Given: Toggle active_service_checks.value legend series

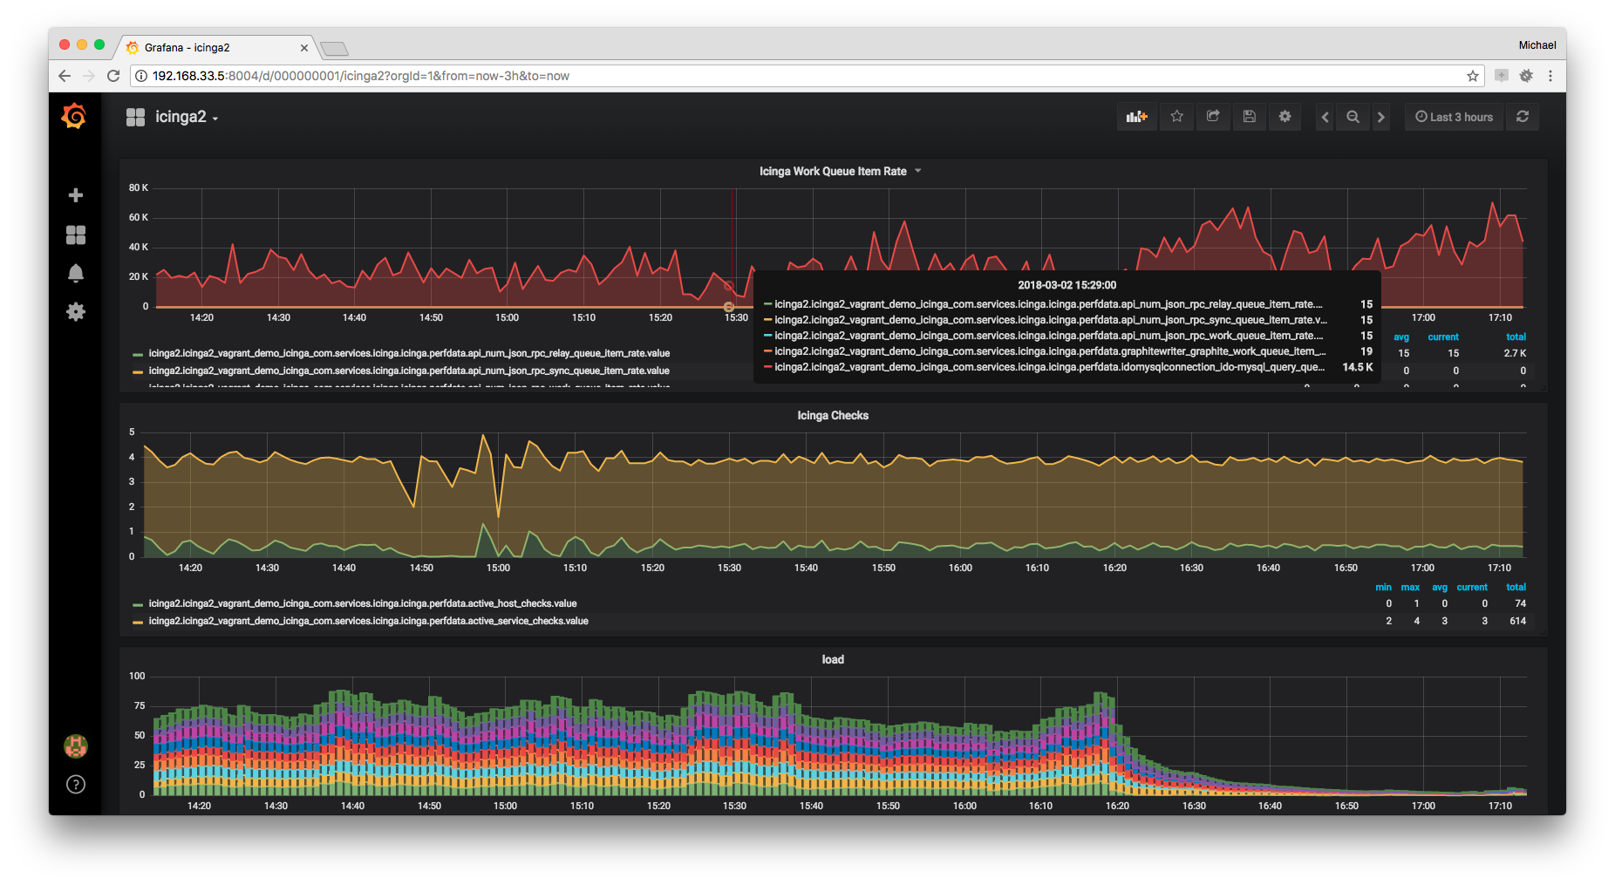Looking at the screenshot, I should pos(368,621).
